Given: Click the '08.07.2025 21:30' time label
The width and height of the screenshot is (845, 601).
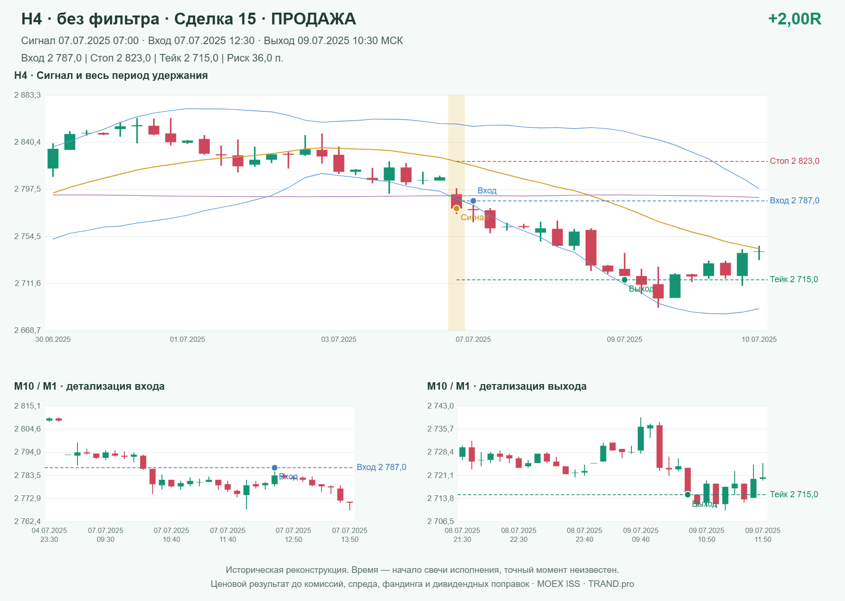Looking at the screenshot, I should click(x=462, y=535).
